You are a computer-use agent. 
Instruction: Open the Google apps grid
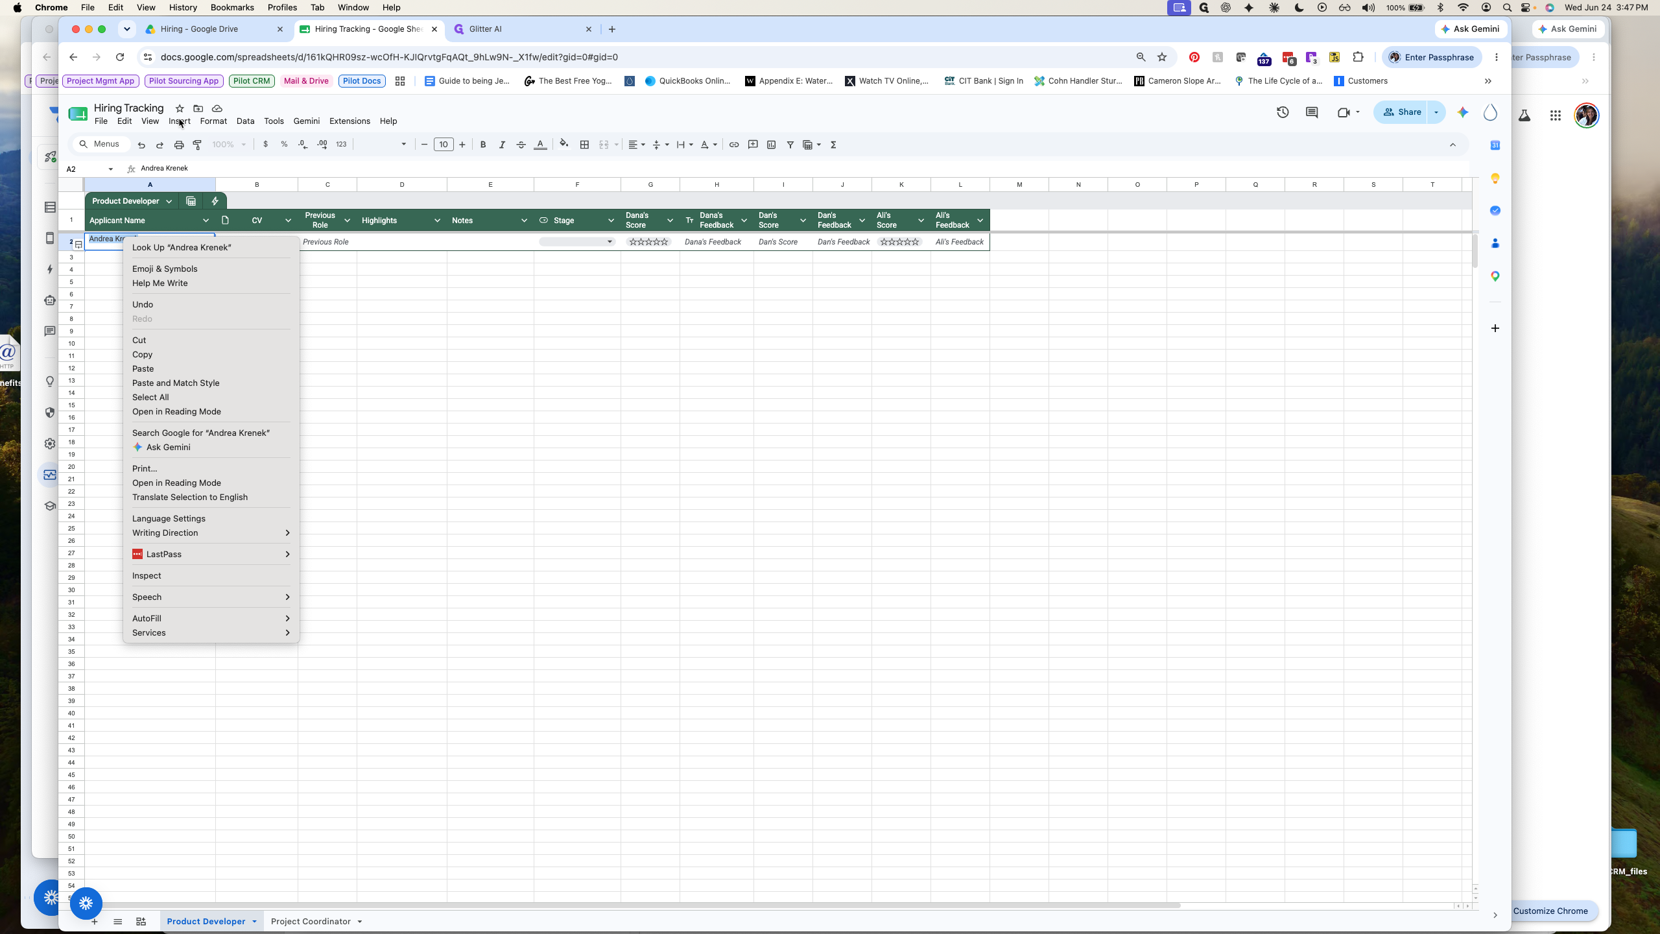1556,115
